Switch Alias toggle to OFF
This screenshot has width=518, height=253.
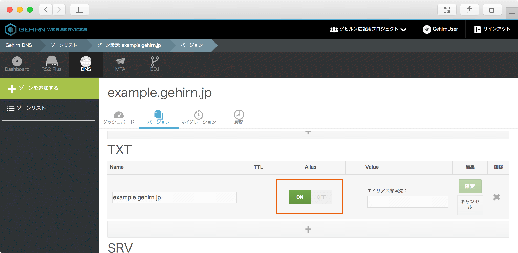coord(321,197)
